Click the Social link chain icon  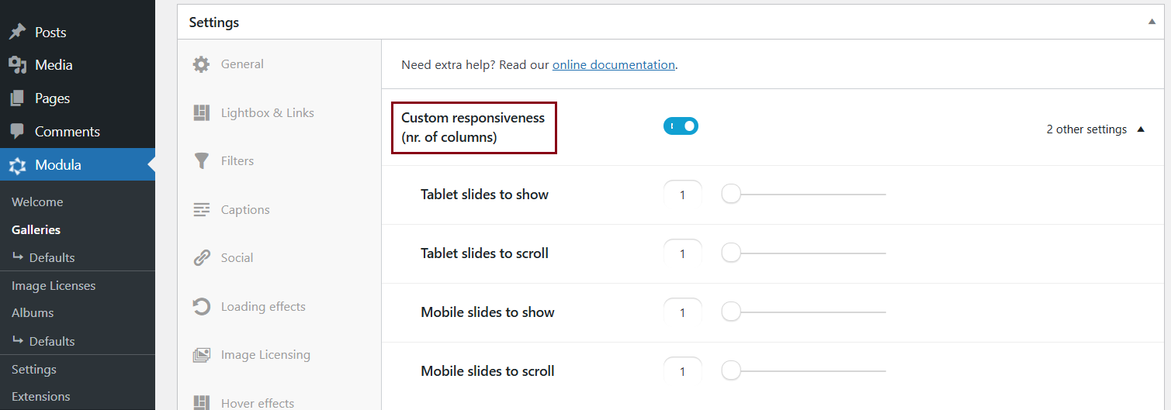point(202,258)
